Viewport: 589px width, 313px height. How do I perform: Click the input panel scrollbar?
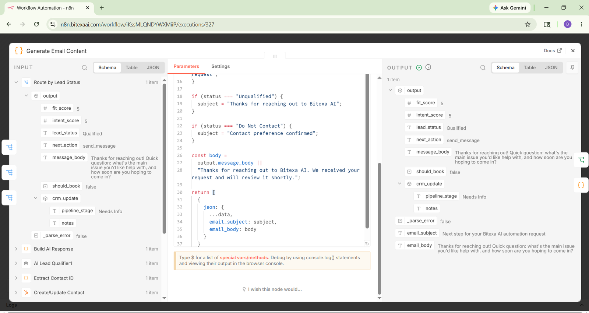click(x=164, y=158)
